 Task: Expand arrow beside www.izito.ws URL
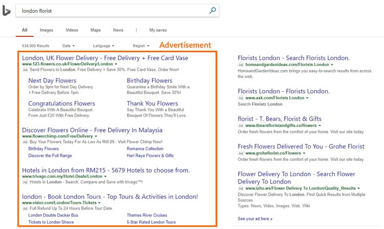359,189
